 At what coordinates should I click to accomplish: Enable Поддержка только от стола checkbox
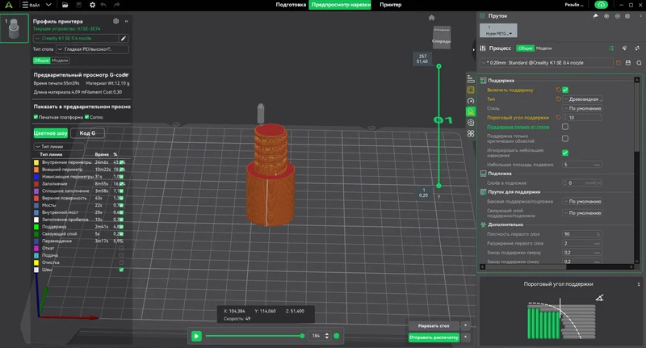click(565, 127)
